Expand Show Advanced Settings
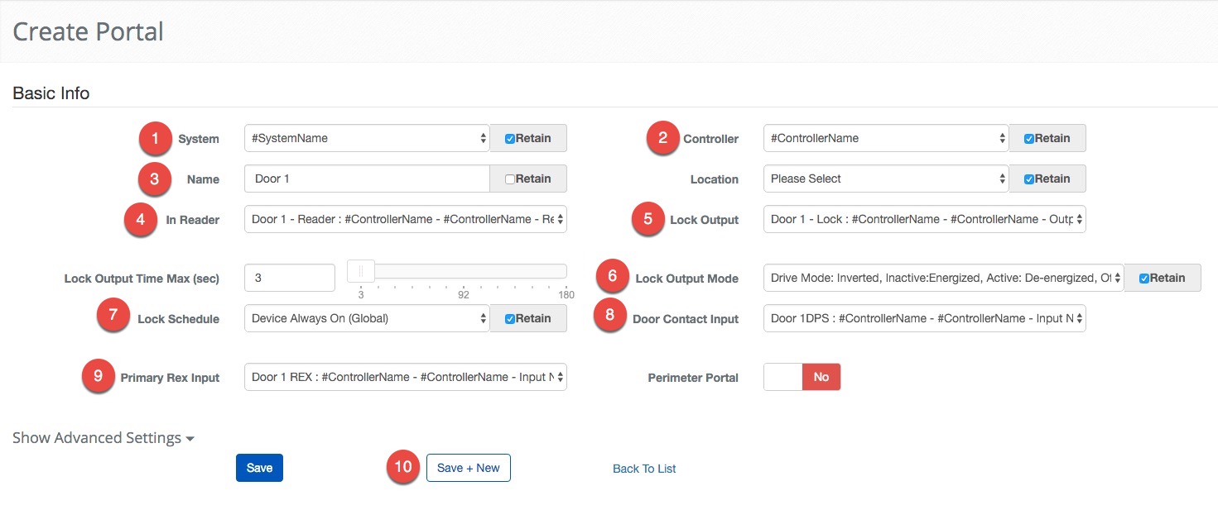 (x=104, y=438)
